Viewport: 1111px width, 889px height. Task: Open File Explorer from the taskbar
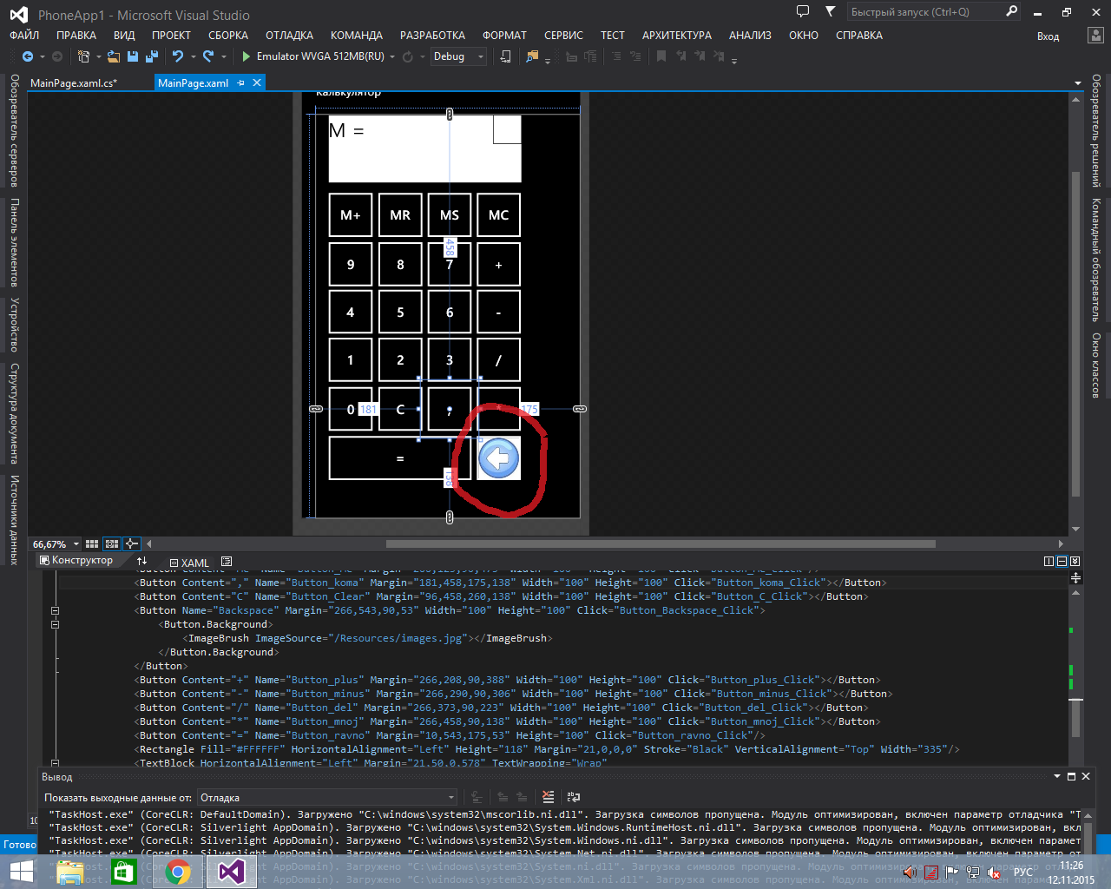click(70, 872)
